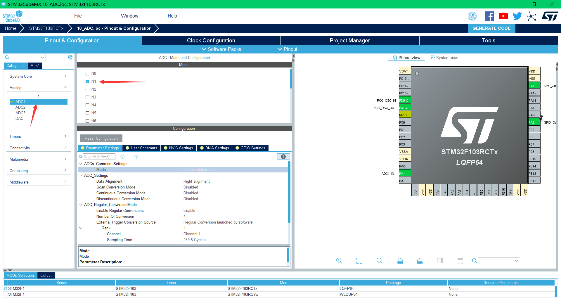Open the settings gear in the categories panel

(x=70, y=57)
